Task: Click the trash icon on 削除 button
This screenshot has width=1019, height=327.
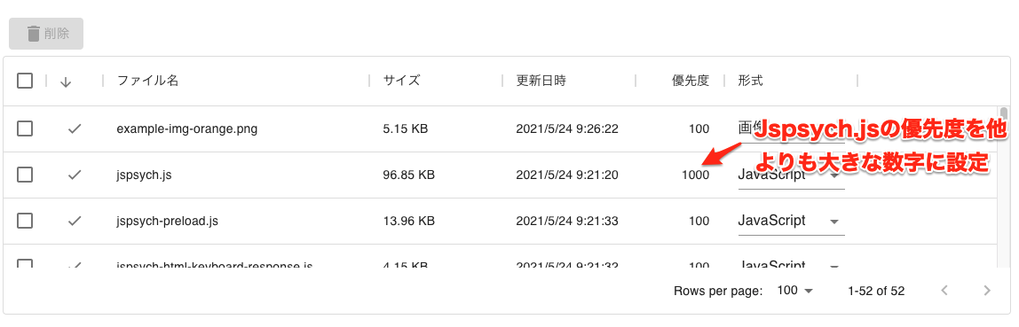Action: coord(33,34)
